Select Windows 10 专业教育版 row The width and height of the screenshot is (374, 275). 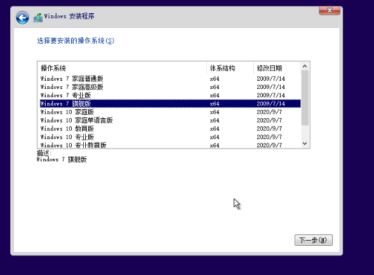pyautogui.click(x=170, y=145)
